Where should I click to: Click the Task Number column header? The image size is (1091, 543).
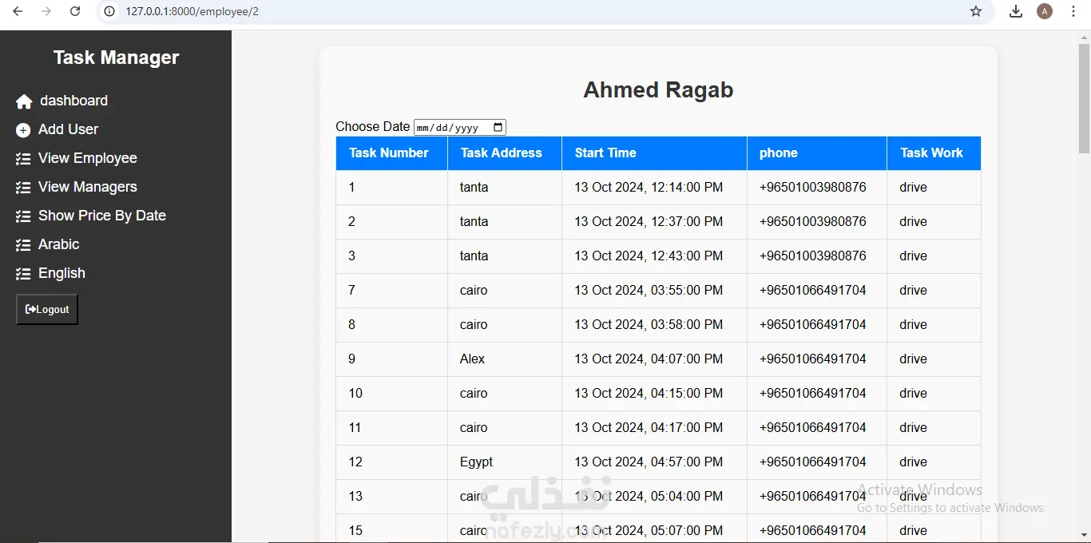(x=391, y=153)
